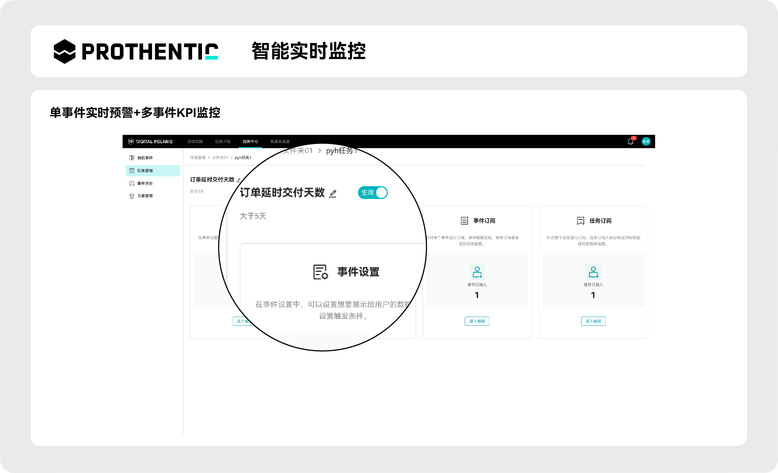778x473 pixels.
Task: Click the 事件设置 document gear icon
Action: coord(320,272)
